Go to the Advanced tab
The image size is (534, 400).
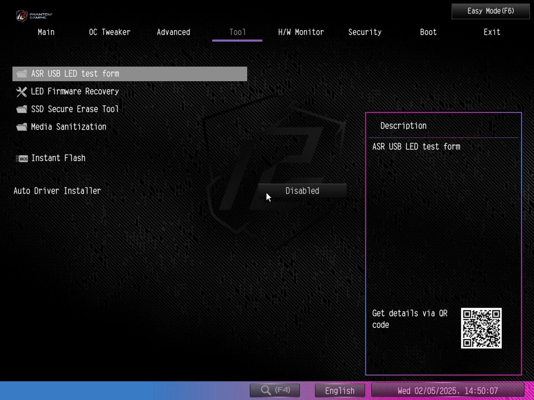[x=173, y=32]
